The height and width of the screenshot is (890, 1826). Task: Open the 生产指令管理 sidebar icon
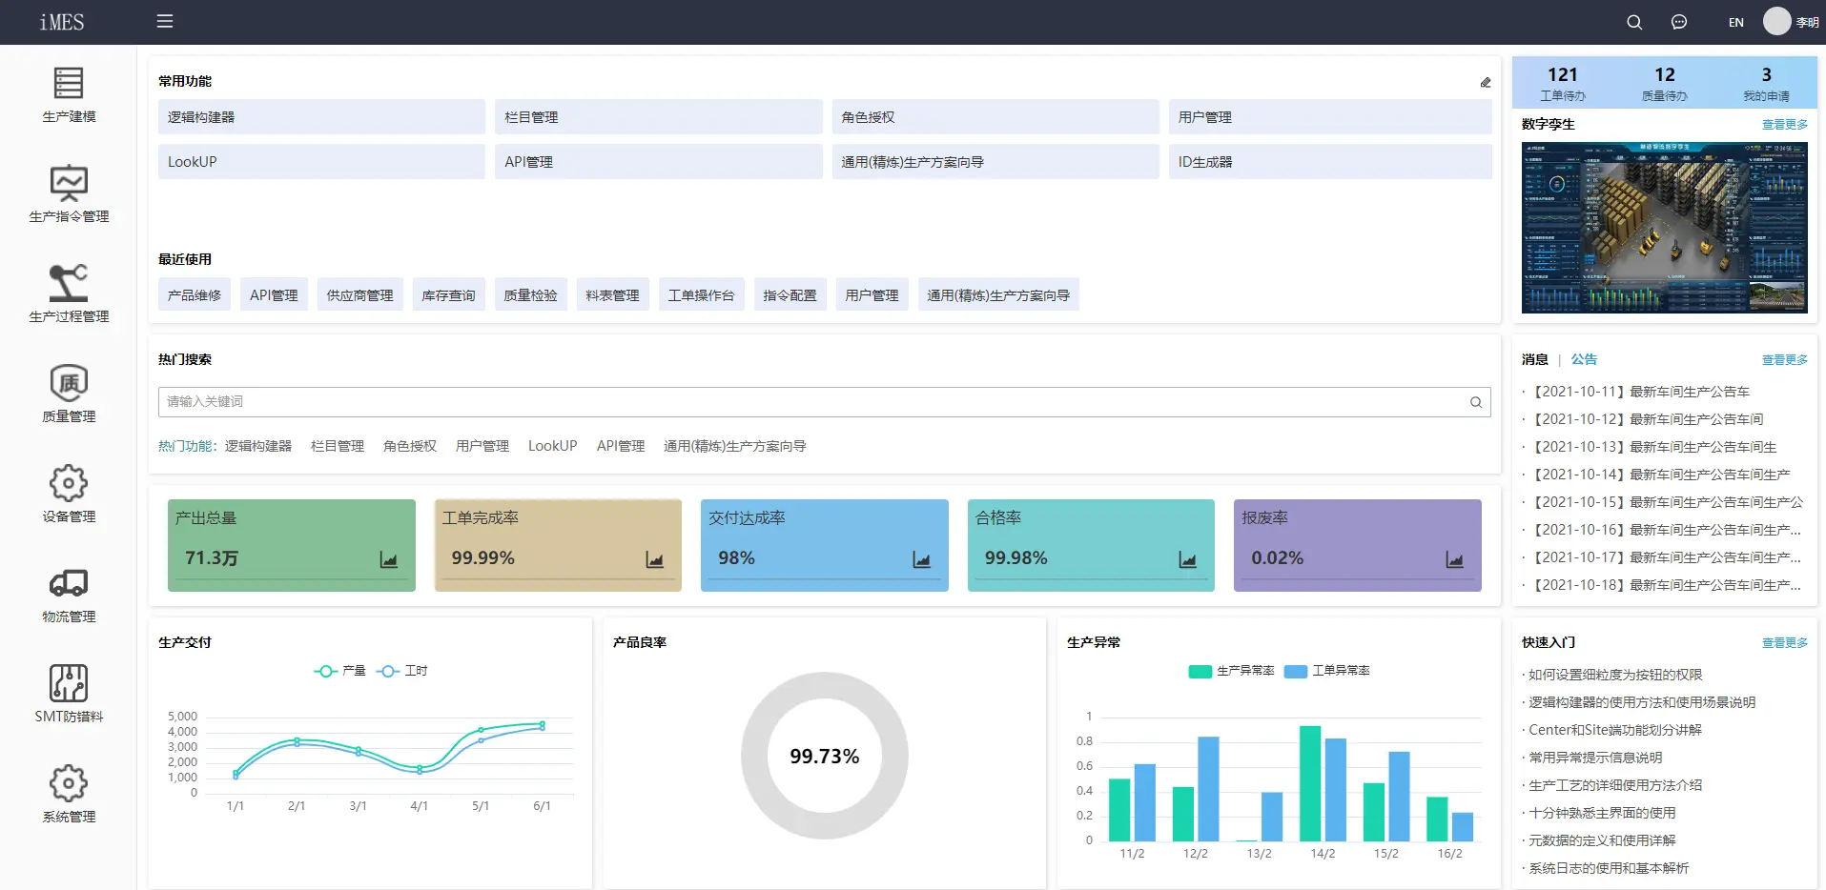click(x=69, y=183)
